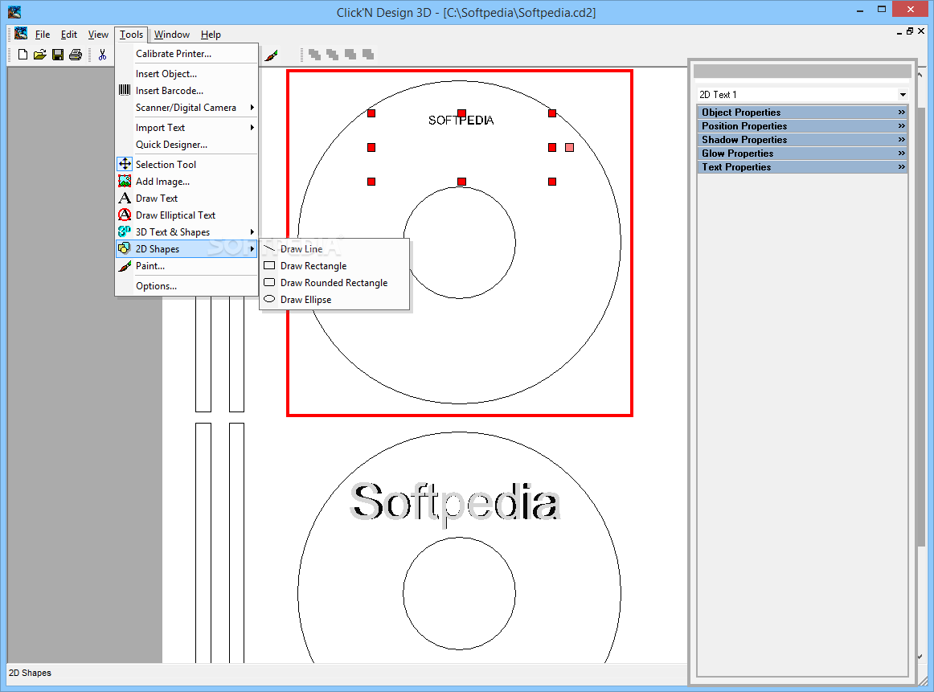Click the large Softpedia 3D text
The height and width of the screenshot is (692, 934).
[x=454, y=503]
